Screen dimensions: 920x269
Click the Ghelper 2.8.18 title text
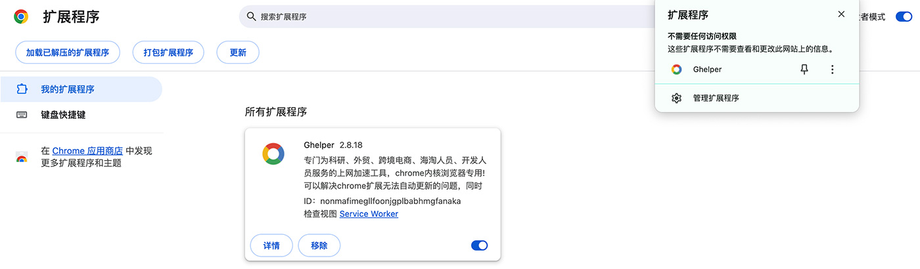coord(333,145)
